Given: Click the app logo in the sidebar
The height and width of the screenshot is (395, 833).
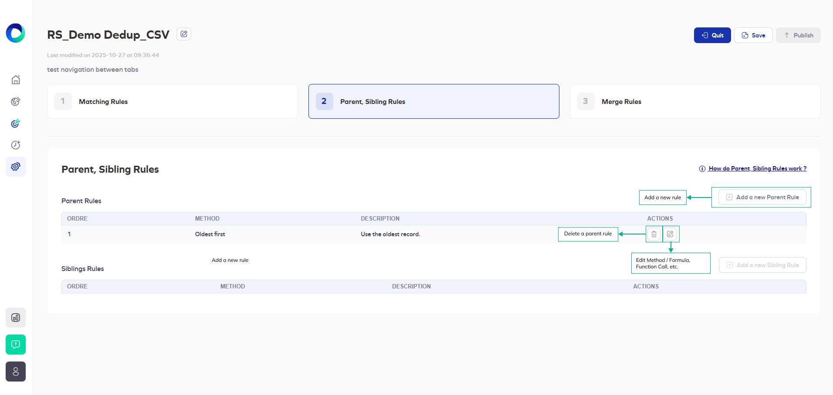Looking at the screenshot, I should pos(16,33).
